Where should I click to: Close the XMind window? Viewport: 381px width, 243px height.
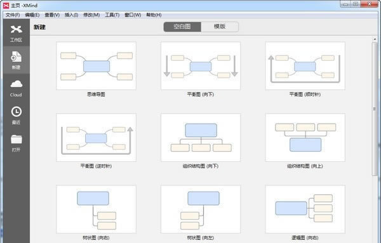coord(370,4)
